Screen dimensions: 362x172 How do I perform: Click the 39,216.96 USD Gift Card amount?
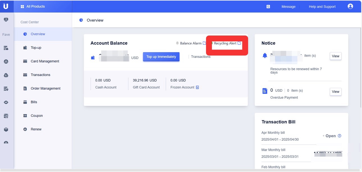[x=145, y=80]
